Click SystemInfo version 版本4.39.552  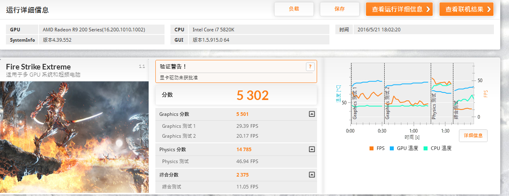57,40
